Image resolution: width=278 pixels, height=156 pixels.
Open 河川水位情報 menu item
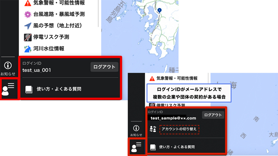(x=49, y=49)
